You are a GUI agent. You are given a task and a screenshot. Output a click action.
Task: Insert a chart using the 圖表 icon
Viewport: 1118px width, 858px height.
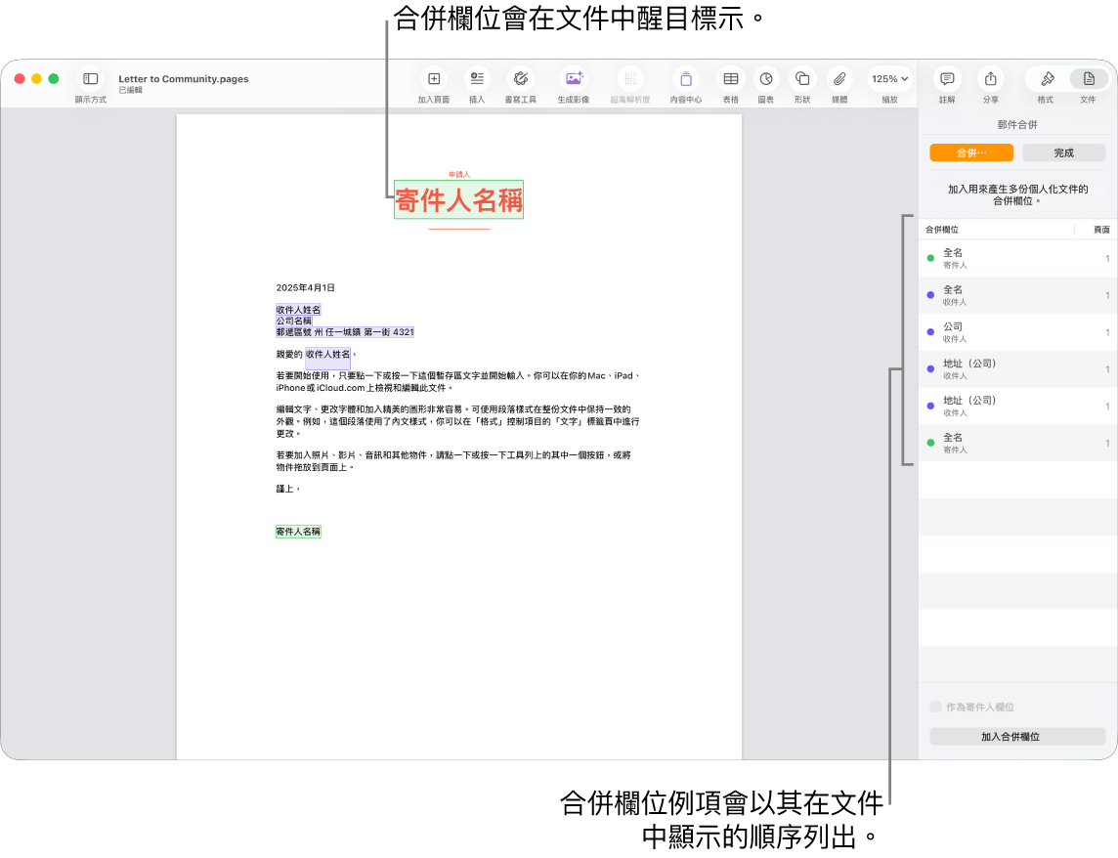pos(766,80)
